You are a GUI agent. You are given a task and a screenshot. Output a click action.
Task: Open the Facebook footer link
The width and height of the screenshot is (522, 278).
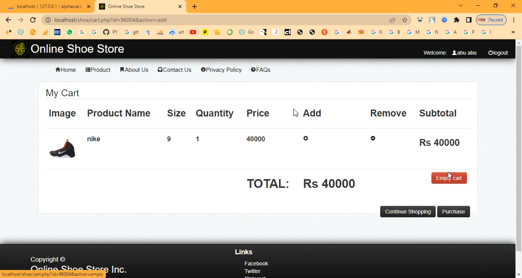click(256, 263)
